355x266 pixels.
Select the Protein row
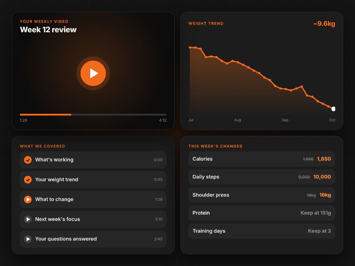click(262, 213)
